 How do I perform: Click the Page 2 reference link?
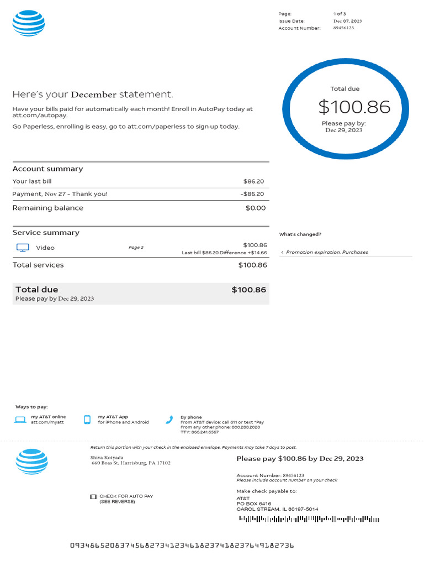coord(136,248)
